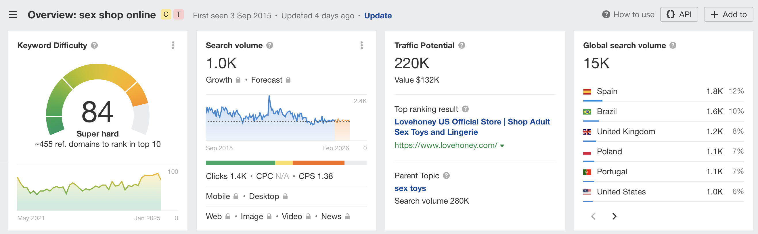This screenshot has width=758, height=234.
Task: Click the Add to button
Action: pos(728,14)
